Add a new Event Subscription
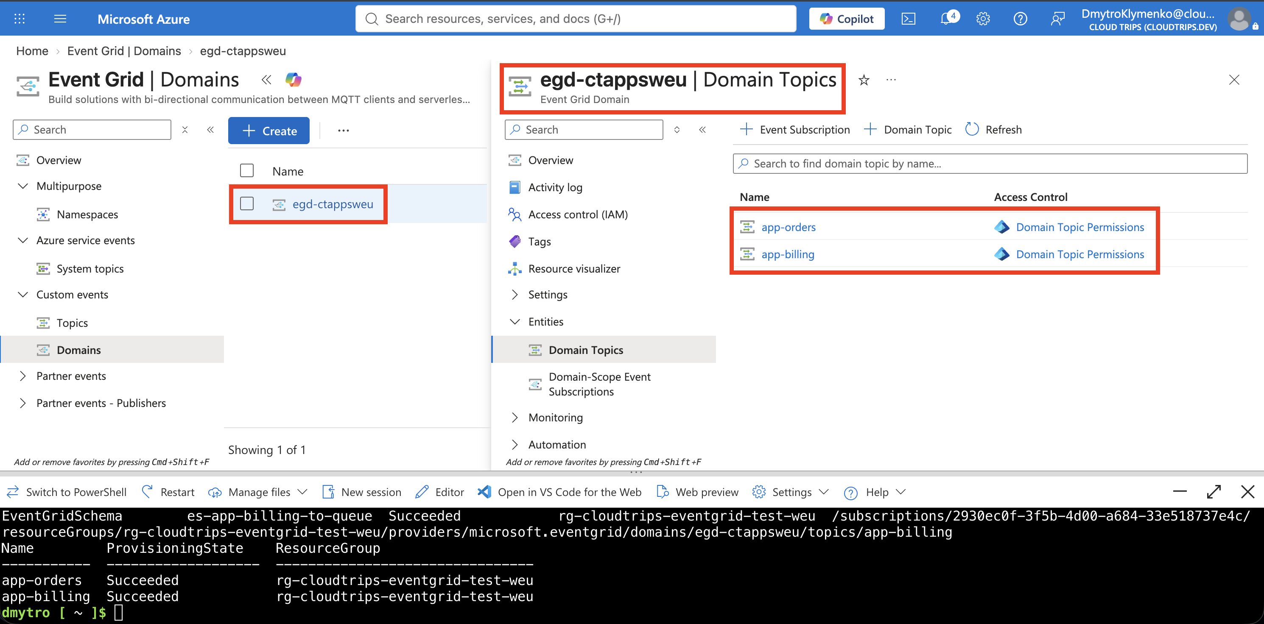Screen dimensions: 1264x624 [x=794, y=130]
